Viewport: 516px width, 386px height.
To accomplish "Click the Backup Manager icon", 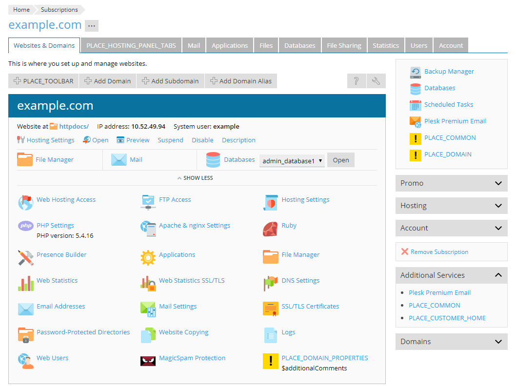I will tap(415, 72).
